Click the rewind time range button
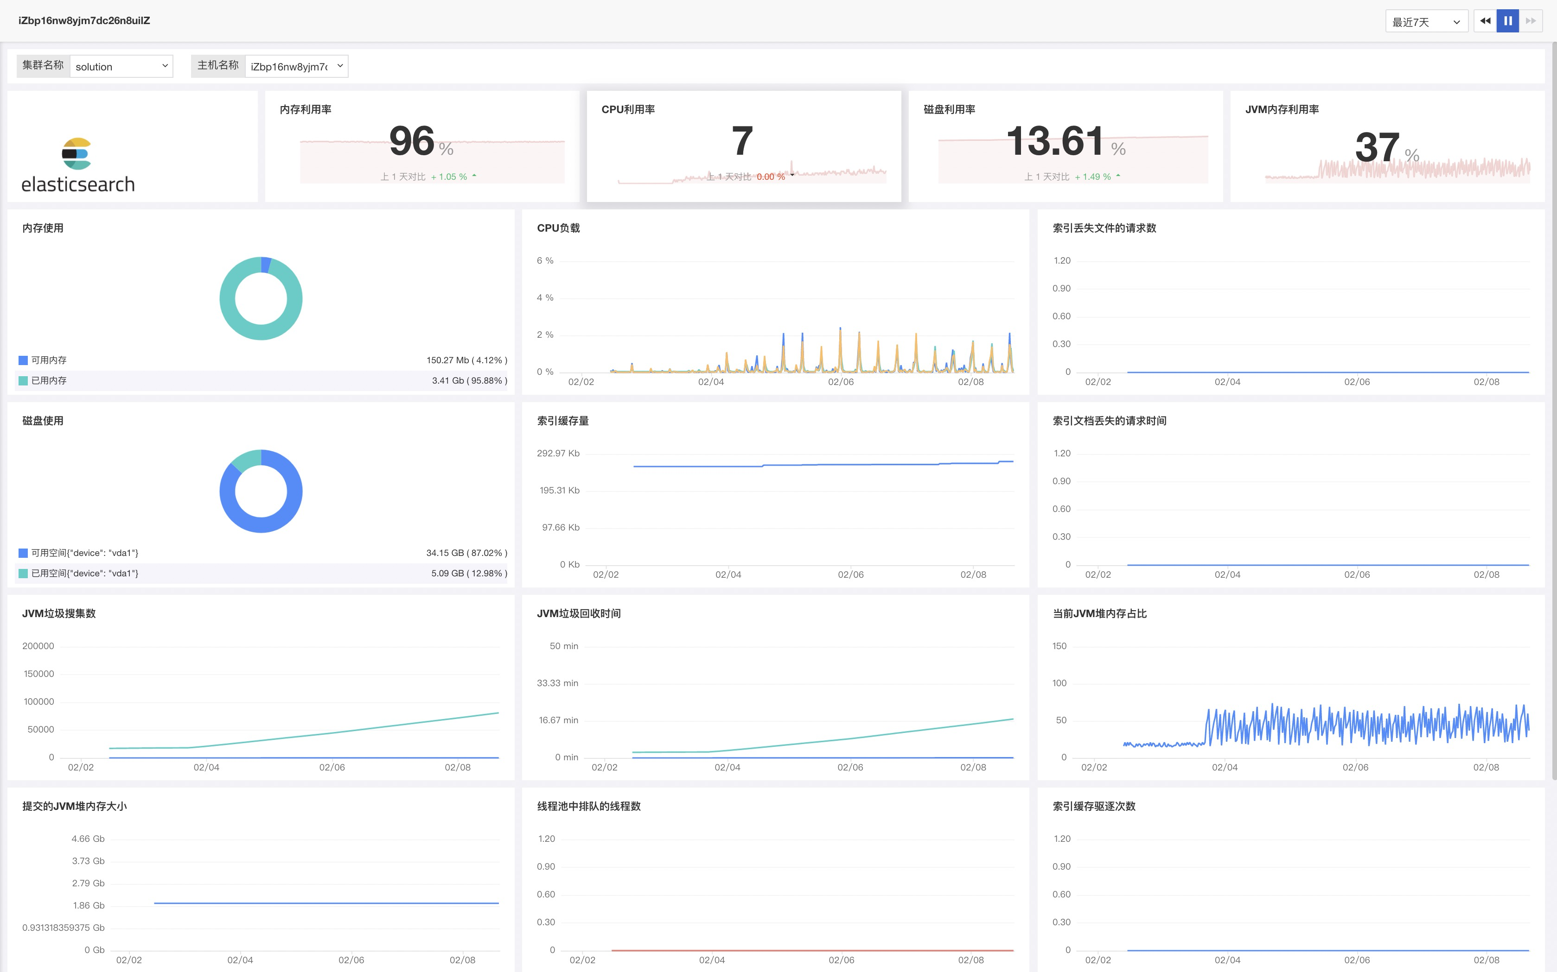 tap(1485, 21)
